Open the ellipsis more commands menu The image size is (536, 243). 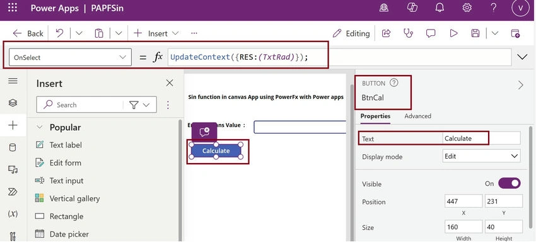194,33
